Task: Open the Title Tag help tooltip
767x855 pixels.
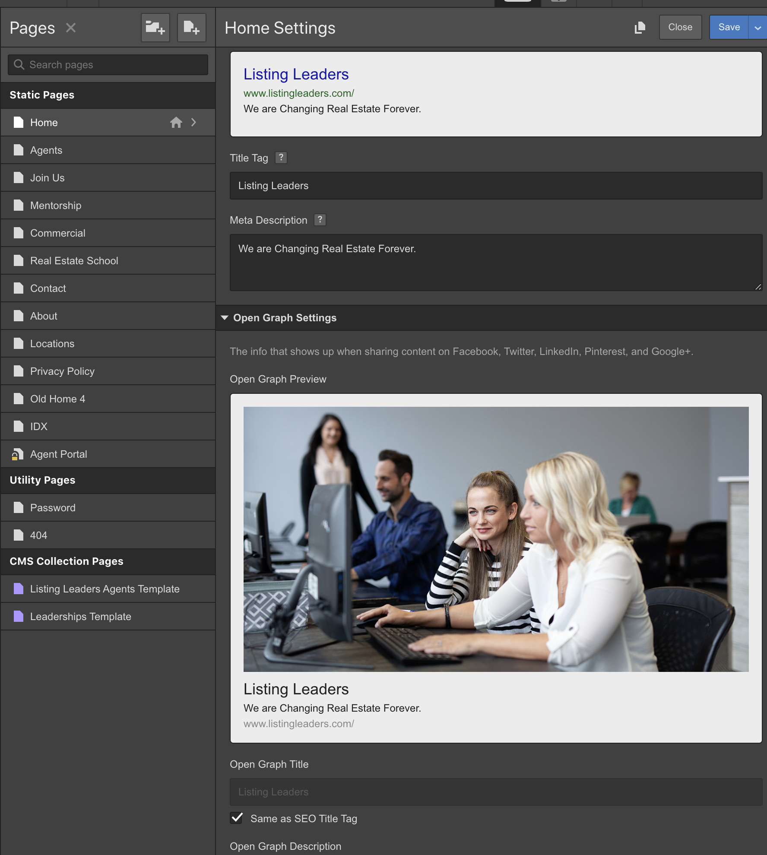Action: tap(281, 158)
